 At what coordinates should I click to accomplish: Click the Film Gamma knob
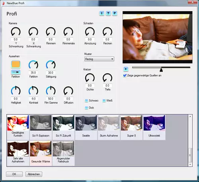(51, 91)
